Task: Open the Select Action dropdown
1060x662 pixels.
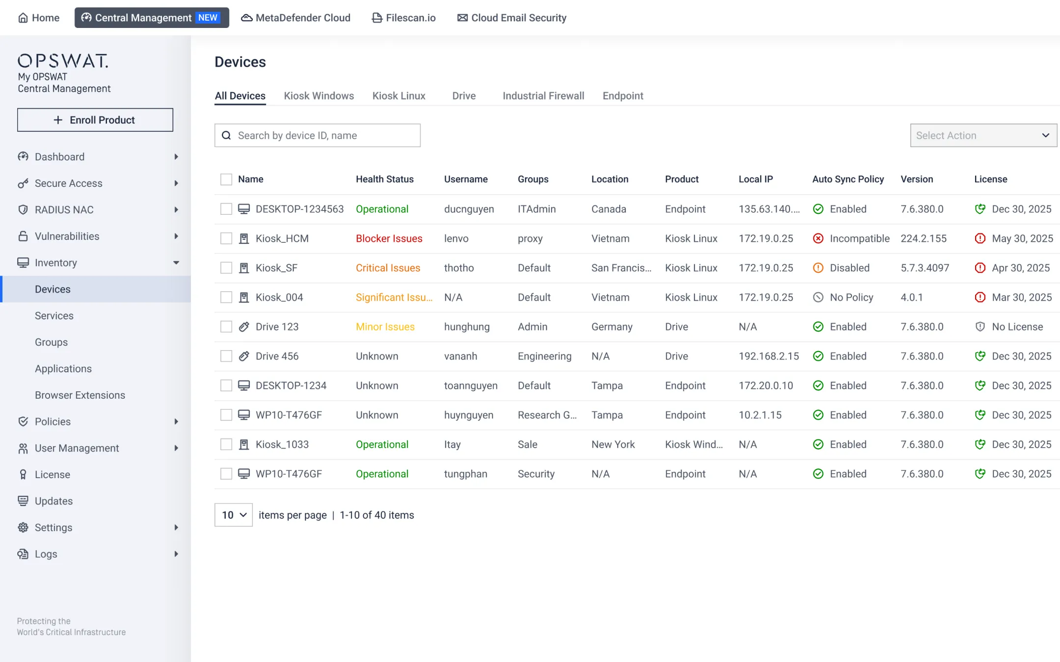Action: click(983, 135)
